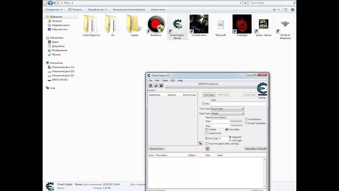
Task: Click the First Scan button
Action: coord(209,94)
